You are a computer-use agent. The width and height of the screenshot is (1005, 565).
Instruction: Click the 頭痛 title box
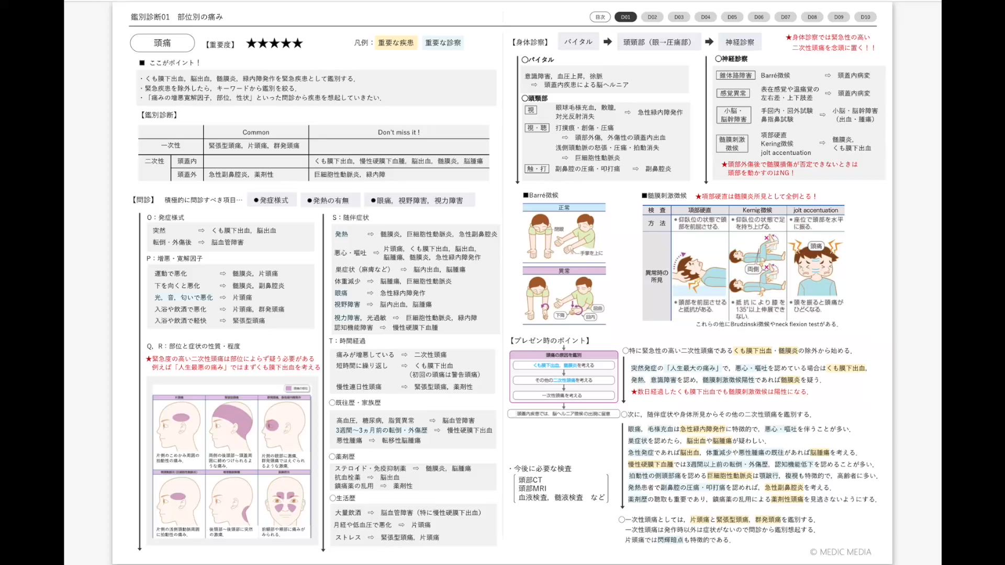point(162,43)
